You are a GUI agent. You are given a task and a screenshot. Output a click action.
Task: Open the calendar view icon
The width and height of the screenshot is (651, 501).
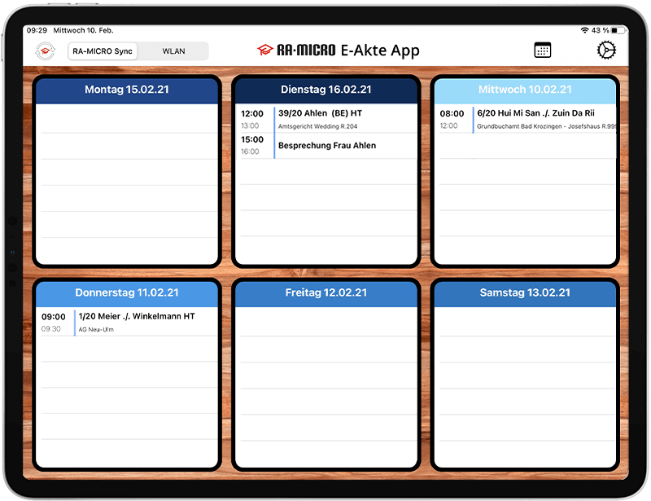543,51
